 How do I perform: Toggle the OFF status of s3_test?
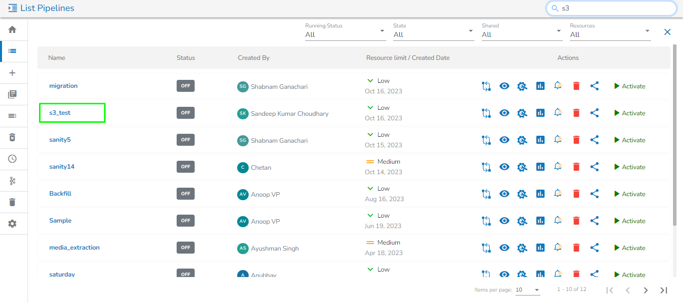[186, 113]
